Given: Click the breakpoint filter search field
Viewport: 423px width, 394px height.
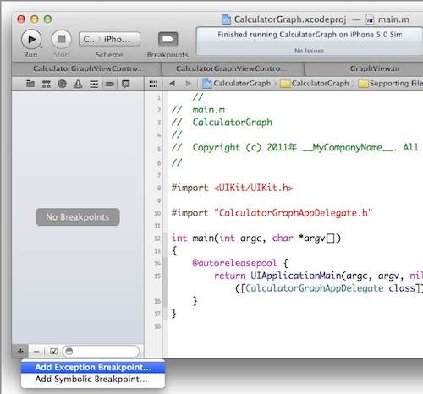Looking at the screenshot, I should [x=101, y=352].
